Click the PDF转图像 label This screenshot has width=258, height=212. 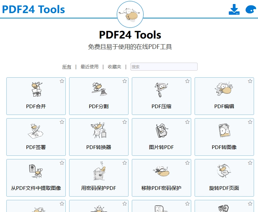click(224, 147)
